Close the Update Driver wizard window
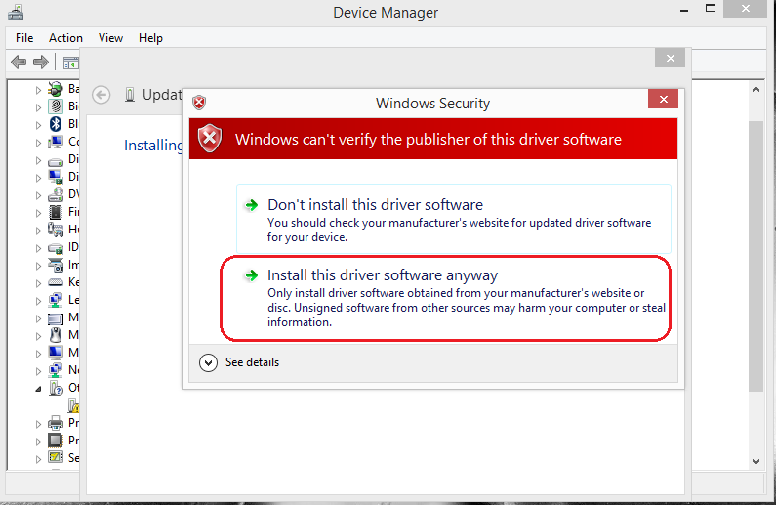 click(x=670, y=58)
